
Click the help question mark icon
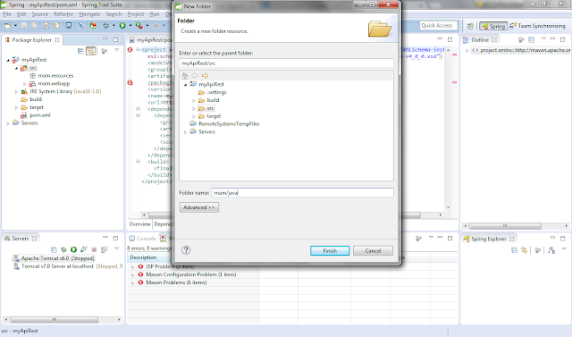(186, 249)
